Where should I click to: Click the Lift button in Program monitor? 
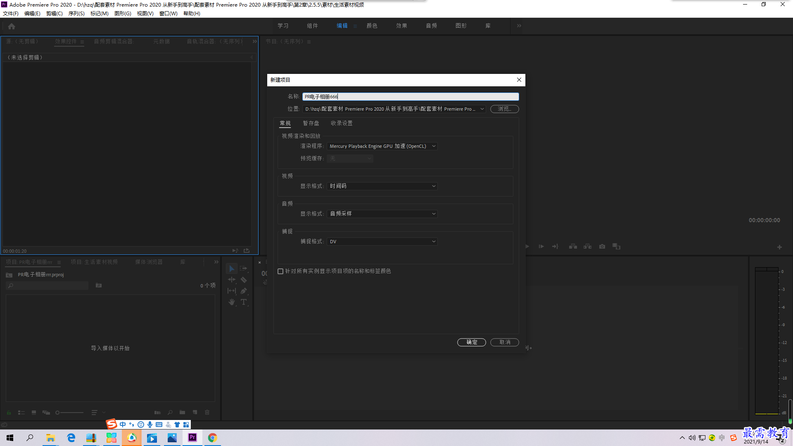pyautogui.click(x=573, y=247)
